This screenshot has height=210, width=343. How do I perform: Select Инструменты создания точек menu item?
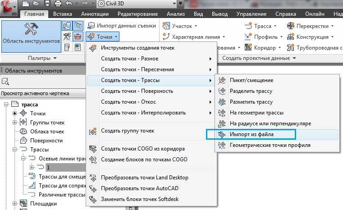[x=151, y=48]
